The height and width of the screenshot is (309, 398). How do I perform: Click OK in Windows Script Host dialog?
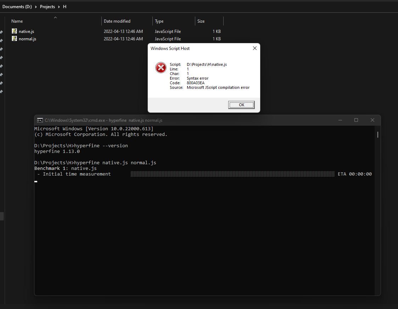pyautogui.click(x=241, y=105)
